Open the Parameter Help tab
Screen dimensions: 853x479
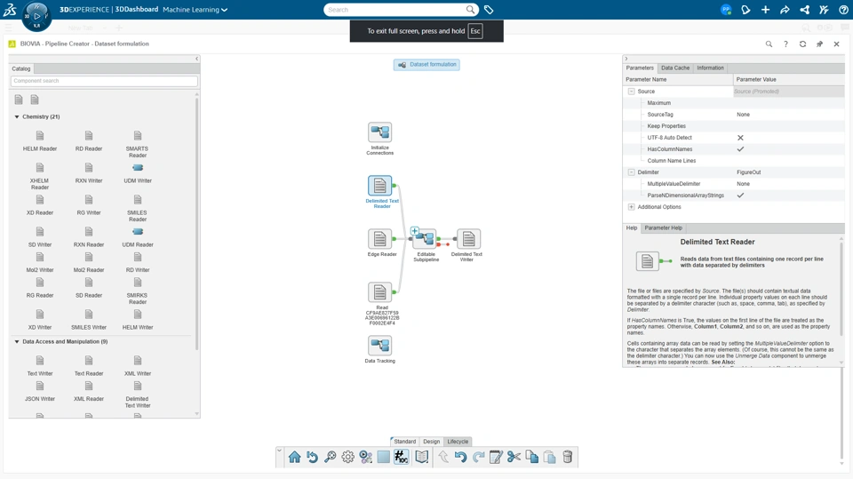(663, 228)
